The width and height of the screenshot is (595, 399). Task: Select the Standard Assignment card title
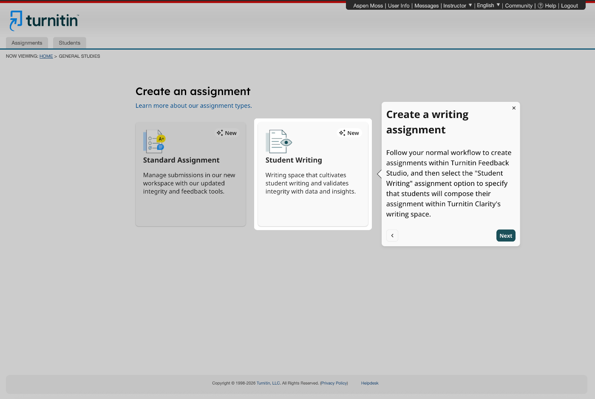[181, 160]
